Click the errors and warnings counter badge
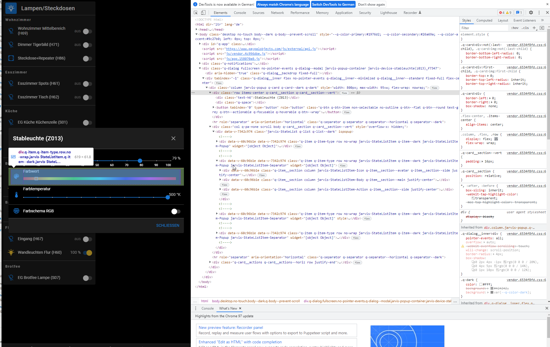 505,13
